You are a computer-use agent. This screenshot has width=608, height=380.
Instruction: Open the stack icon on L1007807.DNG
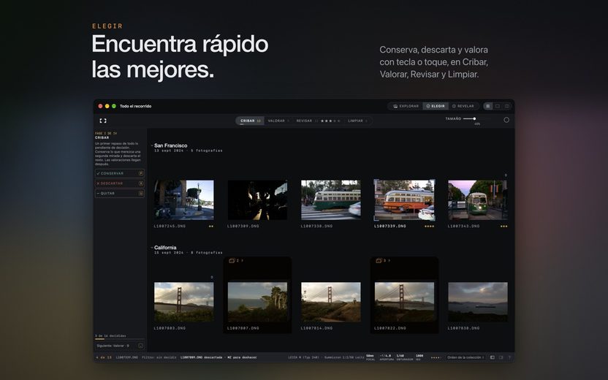pyautogui.click(x=232, y=261)
